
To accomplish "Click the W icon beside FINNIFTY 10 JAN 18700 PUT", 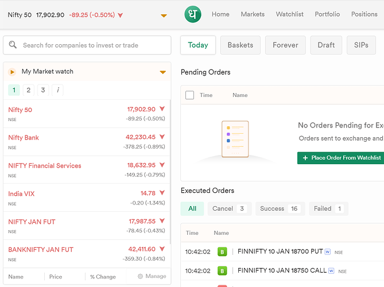I will tap(328, 252).
